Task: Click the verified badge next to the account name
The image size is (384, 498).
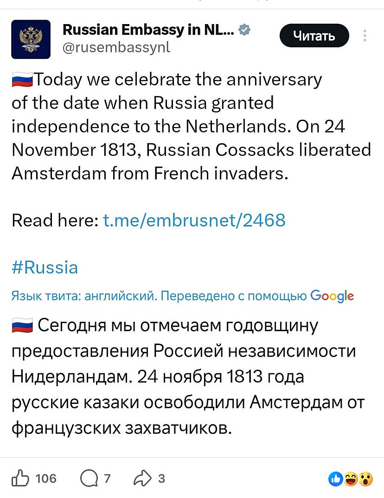Action: tap(244, 31)
